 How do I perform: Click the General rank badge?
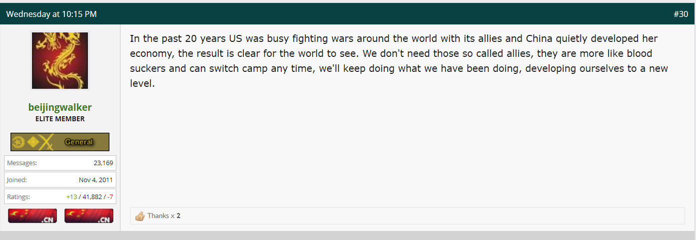60,142
